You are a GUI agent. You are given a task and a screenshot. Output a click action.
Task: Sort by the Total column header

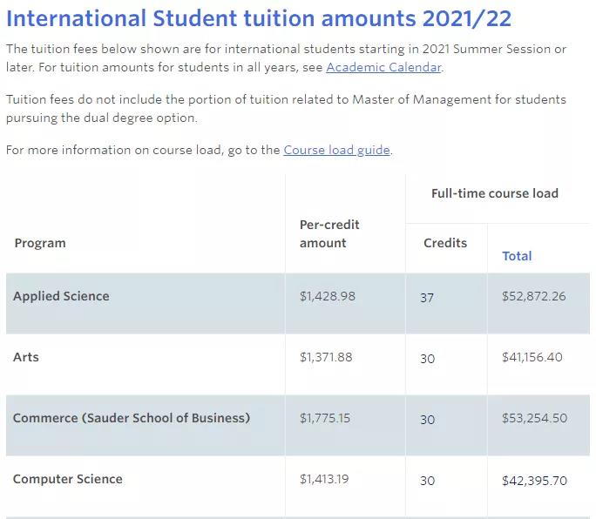tap(517, 256)
